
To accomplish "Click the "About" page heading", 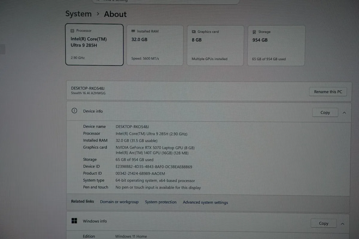I will 115,14.
